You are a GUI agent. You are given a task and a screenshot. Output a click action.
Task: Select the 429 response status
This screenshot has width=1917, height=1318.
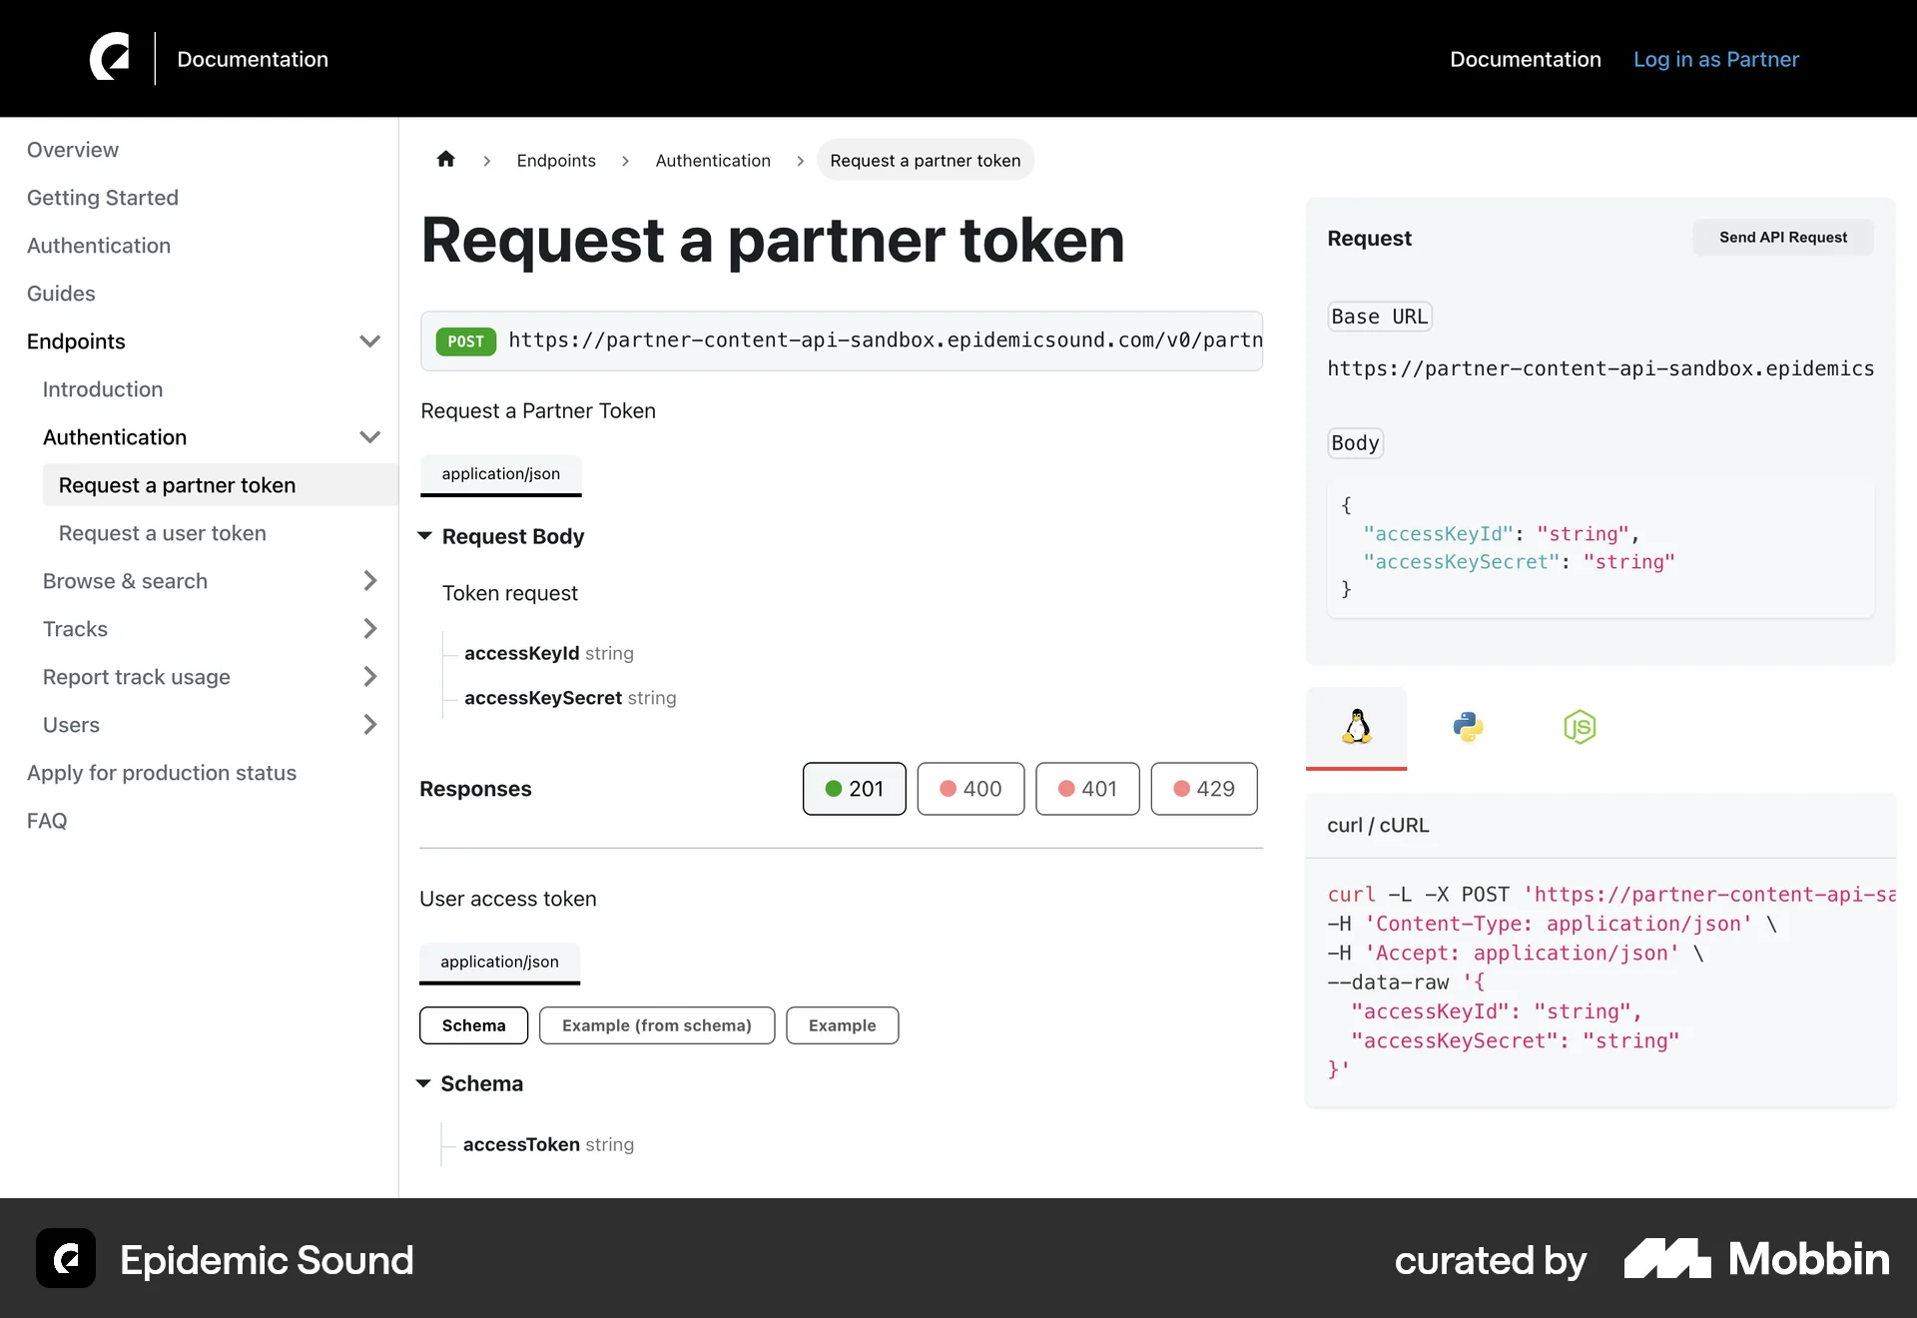[x=1204, y=788]
